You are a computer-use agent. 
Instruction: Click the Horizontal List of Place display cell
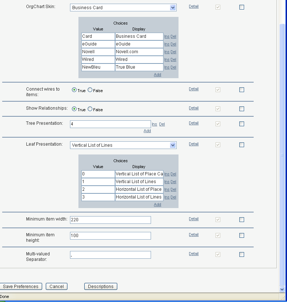pos(139,189)
